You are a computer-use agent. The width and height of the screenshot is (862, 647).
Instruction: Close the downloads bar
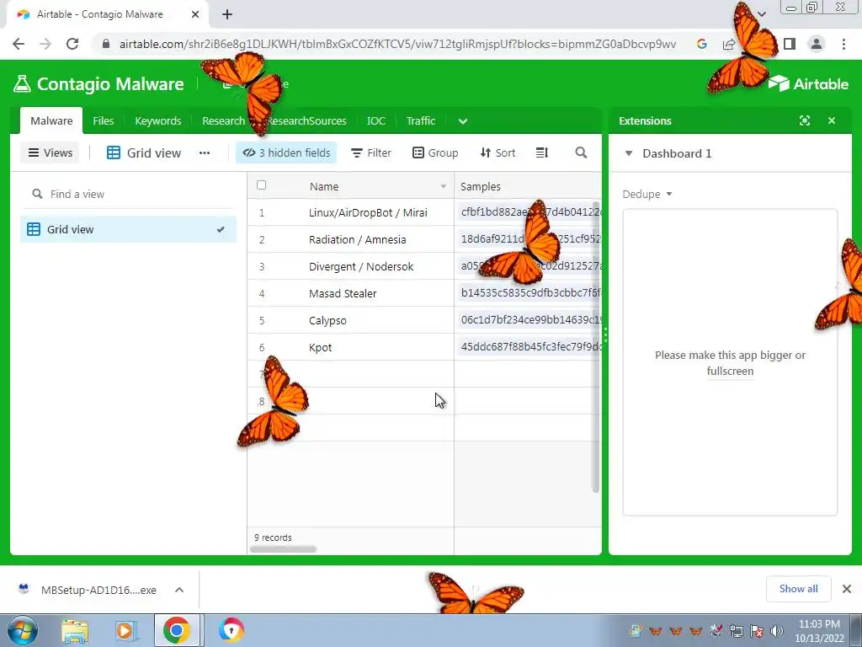pos(847,589)
